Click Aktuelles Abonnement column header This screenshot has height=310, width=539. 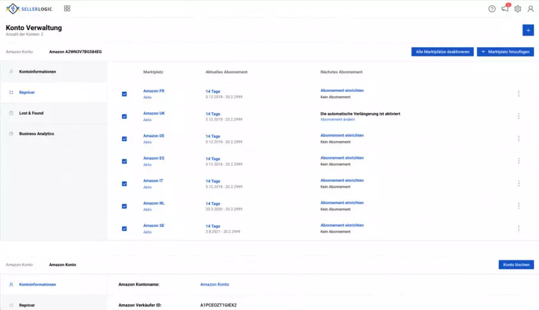(227, 72)
